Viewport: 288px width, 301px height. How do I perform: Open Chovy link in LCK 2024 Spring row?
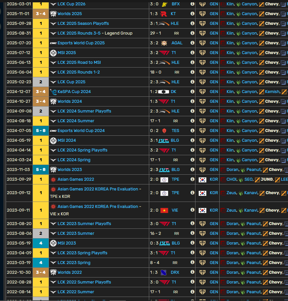point(272,160)
